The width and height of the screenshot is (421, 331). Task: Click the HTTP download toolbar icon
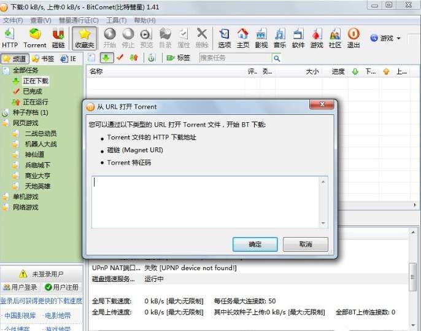(10, 38)
